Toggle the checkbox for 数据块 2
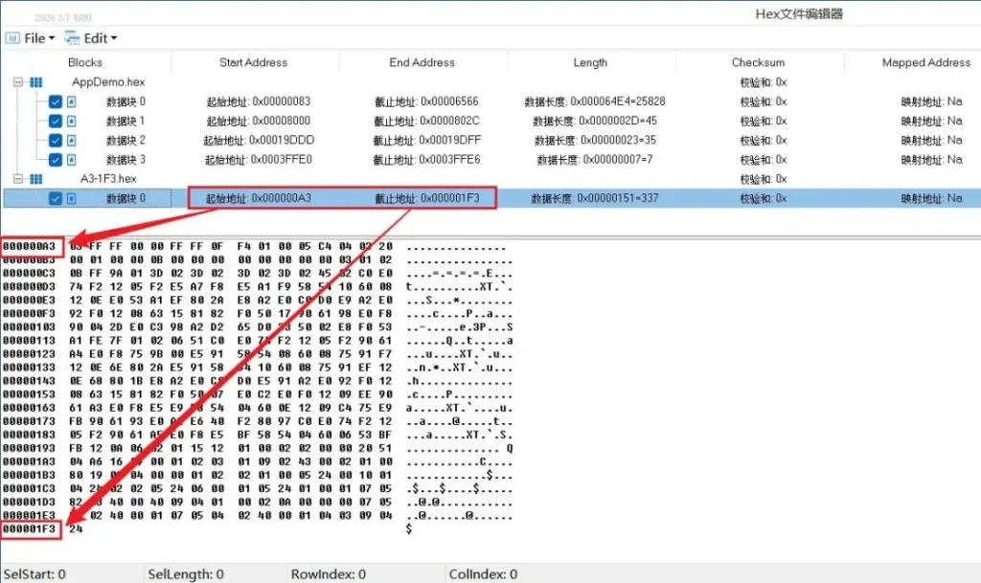The width and height of the screenshot is (981, 583). tap(56, 141)
